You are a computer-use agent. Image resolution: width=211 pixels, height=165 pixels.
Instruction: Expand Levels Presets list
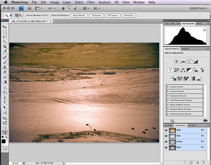coord(168,87)
